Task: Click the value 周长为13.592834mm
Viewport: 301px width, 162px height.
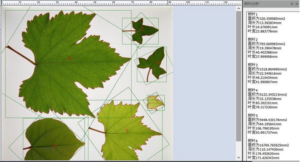Action: 264,23
